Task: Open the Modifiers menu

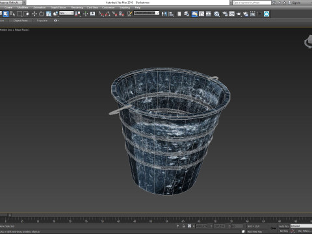Action: click(23, 8)
